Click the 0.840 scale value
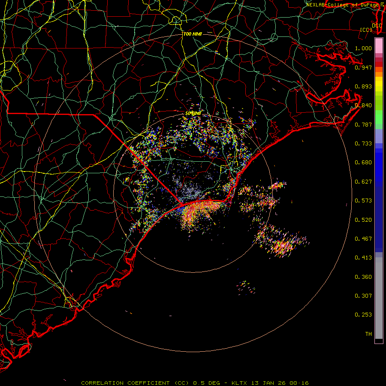Image resolution: width=386 pixels, height=386 pixels. click(363, 106)
